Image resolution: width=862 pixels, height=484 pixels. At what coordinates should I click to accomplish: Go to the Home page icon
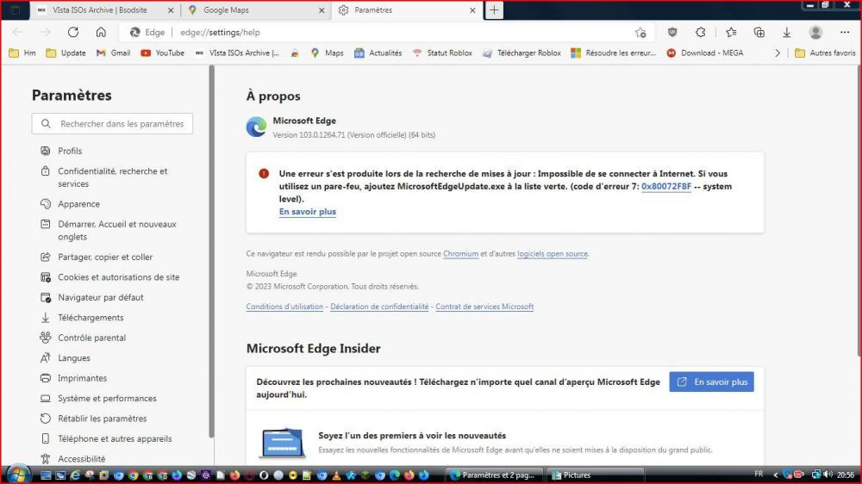pyautogui.click(x=101, y=33)
